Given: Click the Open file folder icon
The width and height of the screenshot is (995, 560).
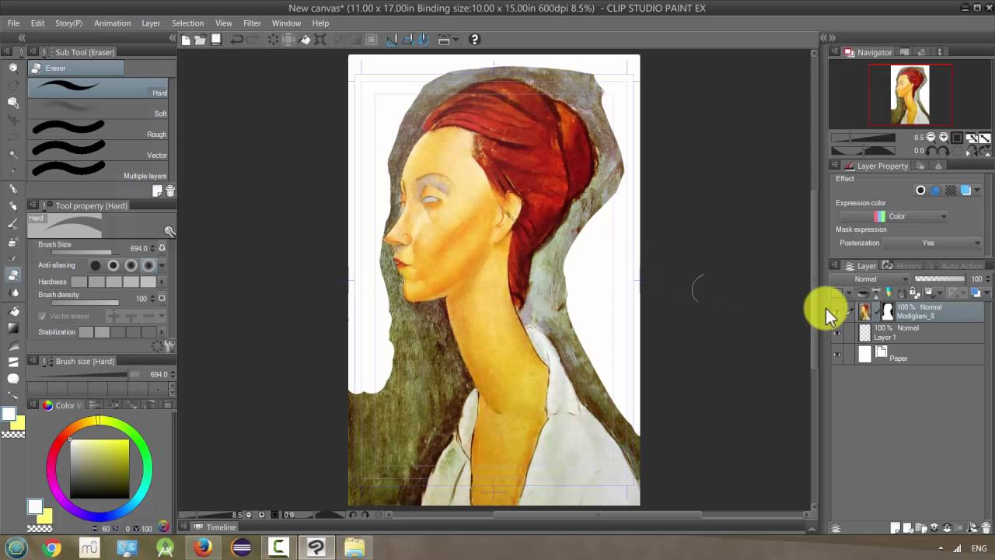Looking at the screenshot, I should point(200,40).
